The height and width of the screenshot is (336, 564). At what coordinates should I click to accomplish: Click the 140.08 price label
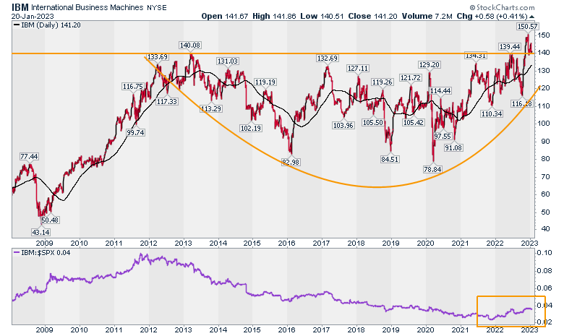click(190, 46)
